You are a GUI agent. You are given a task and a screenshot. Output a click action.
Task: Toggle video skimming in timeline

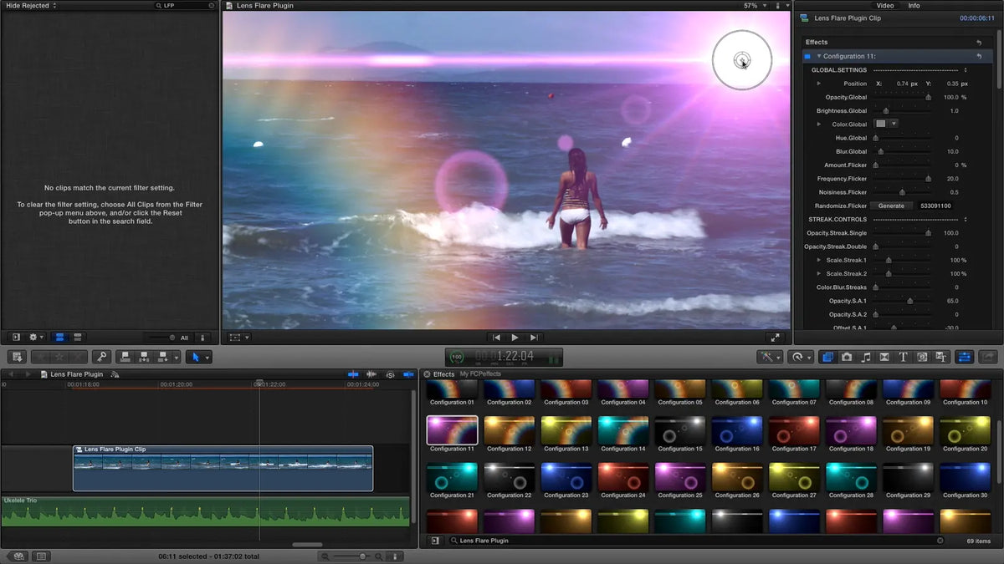pyautogui.click(x=353, y=374)
